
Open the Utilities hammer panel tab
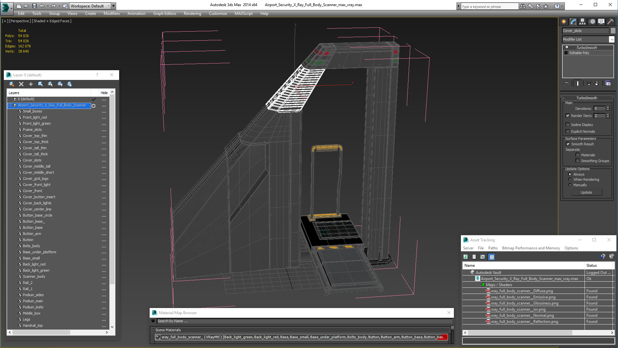pos(610,22)
